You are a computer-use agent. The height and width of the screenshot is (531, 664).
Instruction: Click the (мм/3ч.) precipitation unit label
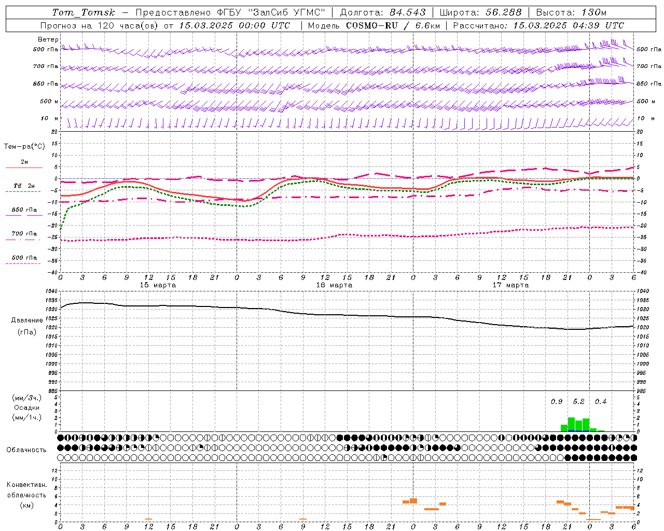click(x=27, y=398)
